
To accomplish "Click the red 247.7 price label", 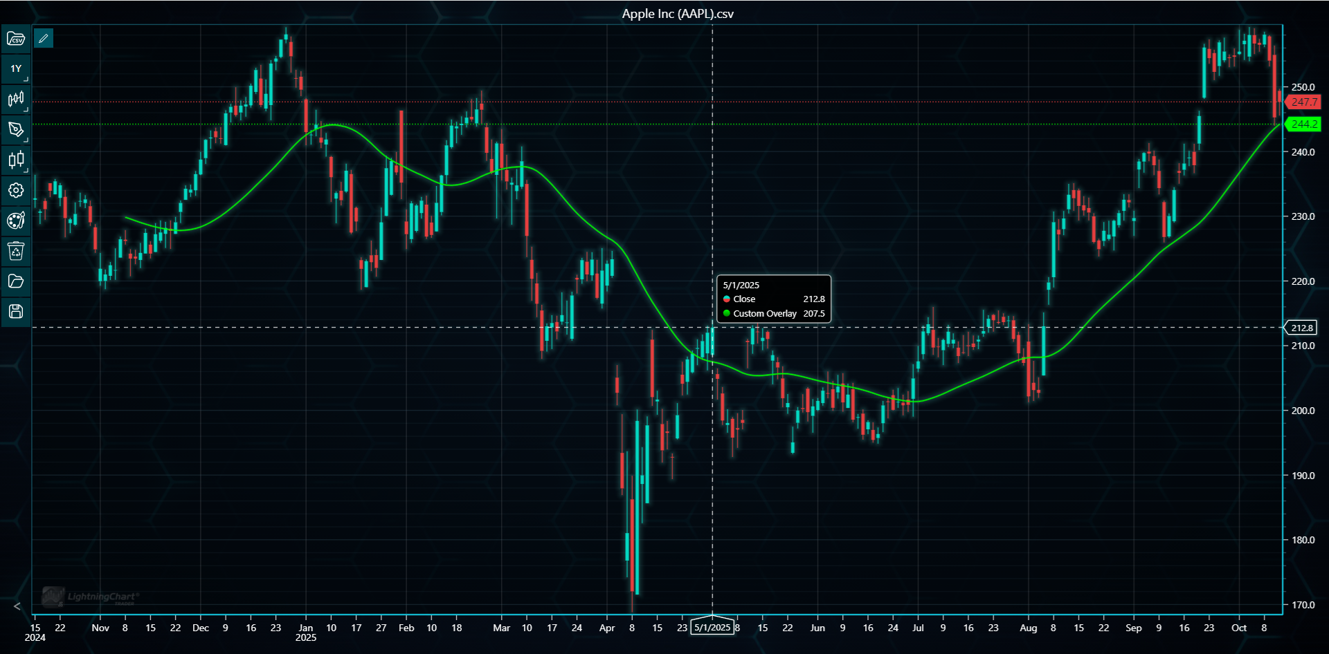I will (1303, 102).
